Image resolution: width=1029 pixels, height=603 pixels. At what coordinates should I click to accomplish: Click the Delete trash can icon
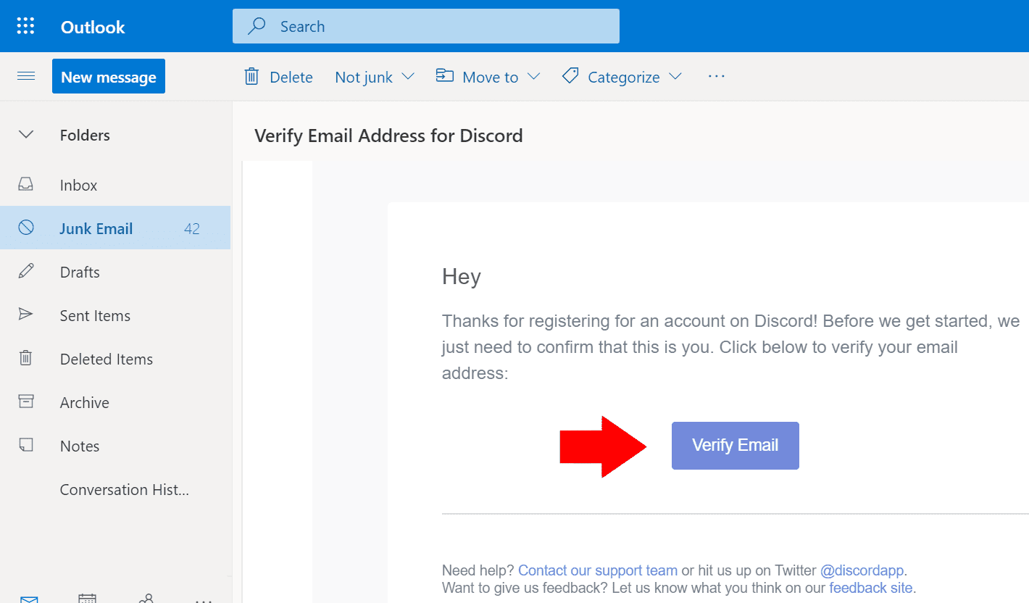point(251,76)
